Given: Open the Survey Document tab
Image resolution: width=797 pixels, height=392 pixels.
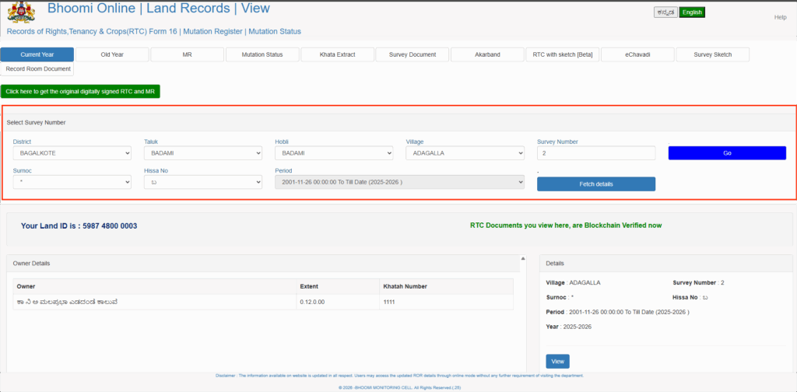Looking at the screenshot, I should (x=413, y=54).
